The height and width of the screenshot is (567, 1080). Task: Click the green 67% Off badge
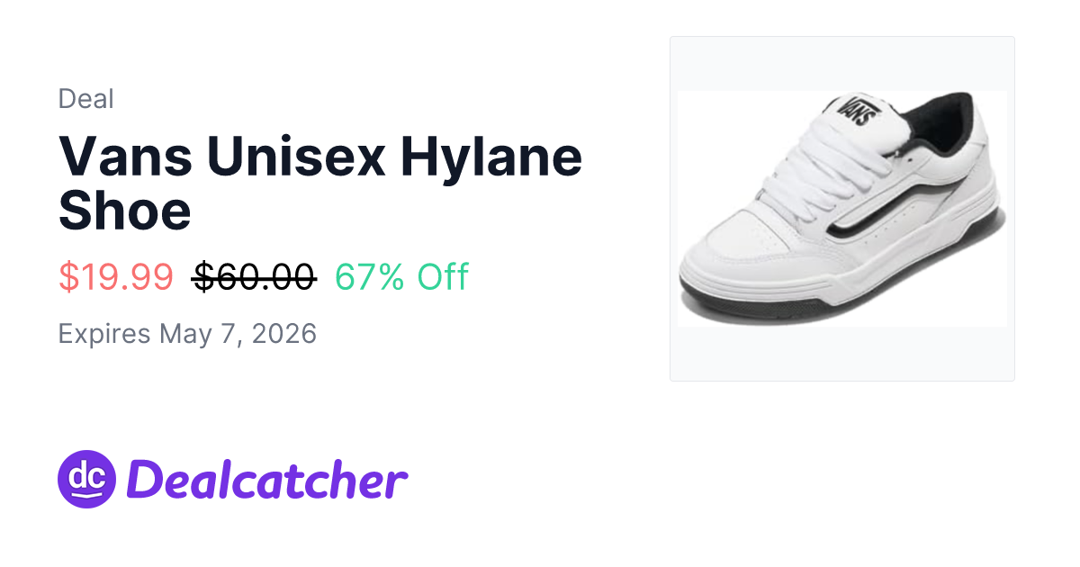coord(401,277)
